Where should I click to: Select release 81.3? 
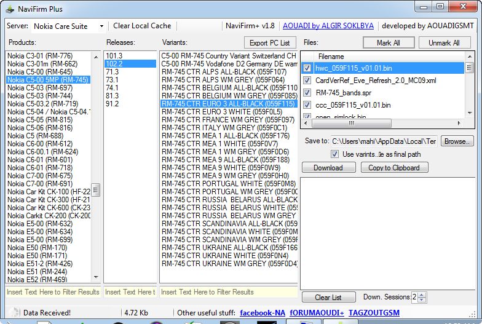[x=130, y=96]
